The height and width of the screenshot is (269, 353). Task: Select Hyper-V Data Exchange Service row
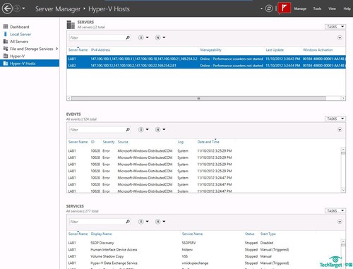pos(204,263)
